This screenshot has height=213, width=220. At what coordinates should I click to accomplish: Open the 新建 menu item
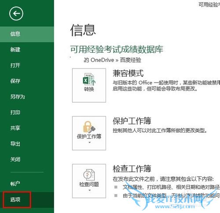click(x=27, y=50)
